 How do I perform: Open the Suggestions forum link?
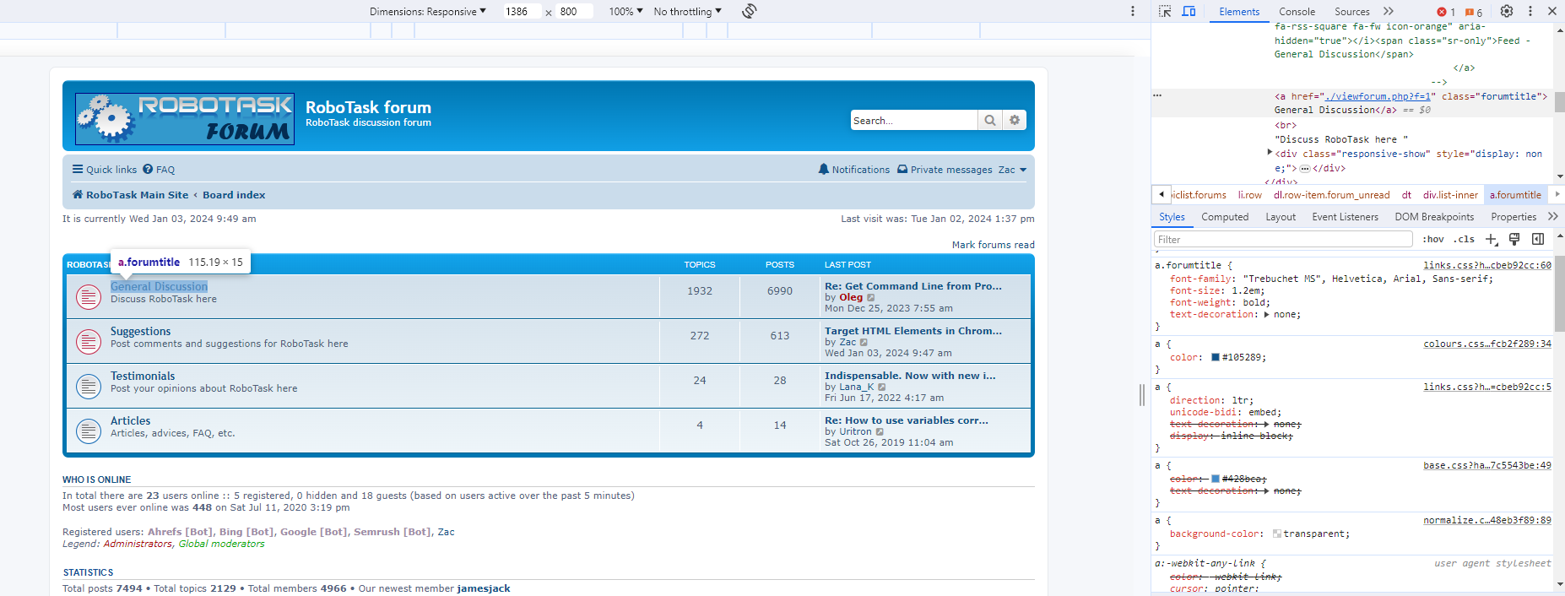coord(140,332)
